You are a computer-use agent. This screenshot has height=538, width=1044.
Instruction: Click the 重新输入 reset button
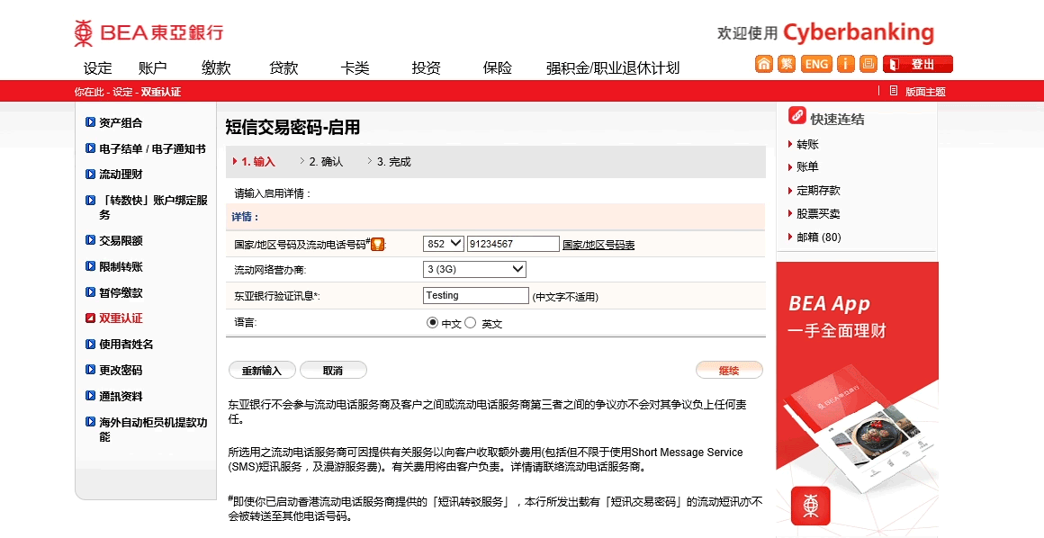262,370
